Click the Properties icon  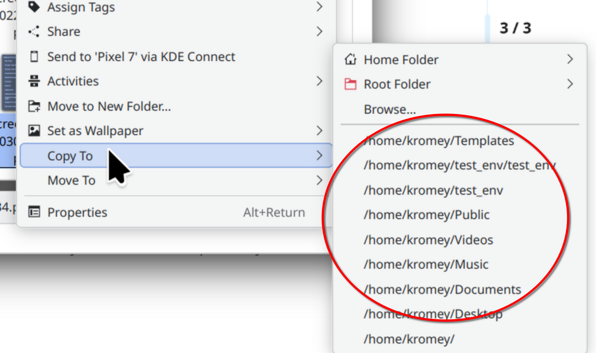pos(34,212)
